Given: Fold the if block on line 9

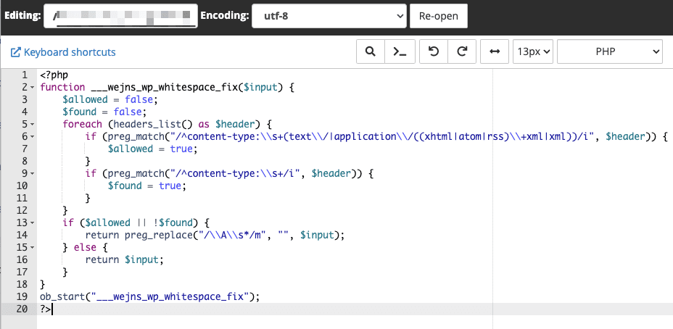Looking at the screenshot, I should pos(32,173).
